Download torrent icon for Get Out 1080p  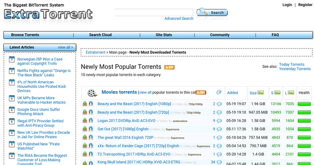tap(85, 129)
